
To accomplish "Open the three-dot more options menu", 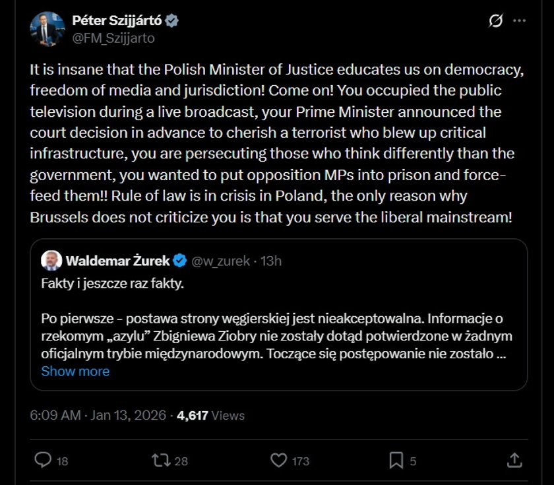I will pyautogui.click(x=520, y=21).
